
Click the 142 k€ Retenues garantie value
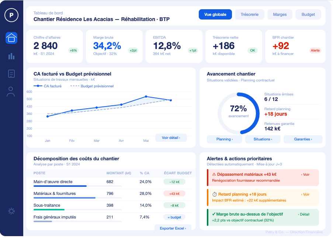click(x=272, y=129)
